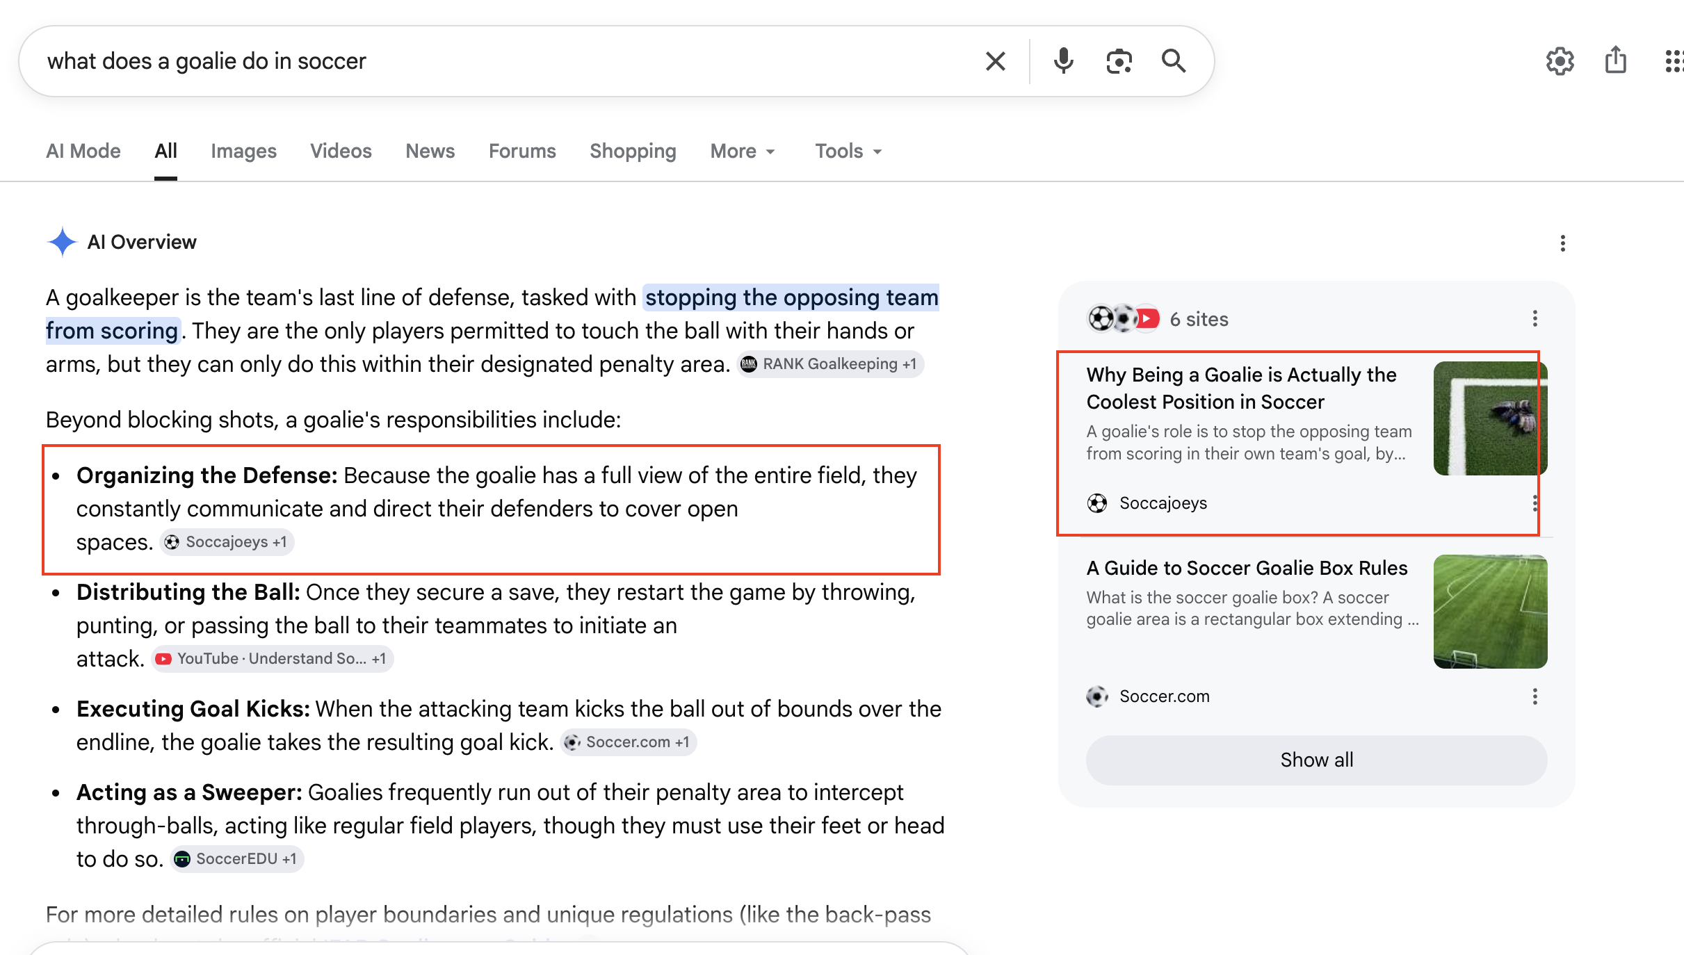Click 'Beyond blocking shots' intro sentence

point(333,420)
